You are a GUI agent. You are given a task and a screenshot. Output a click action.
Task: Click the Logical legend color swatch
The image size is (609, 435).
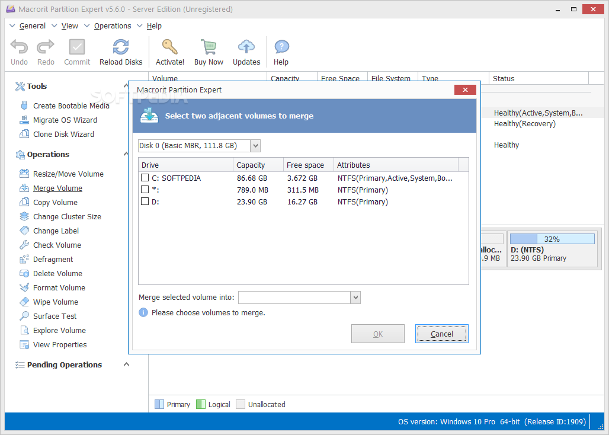(x=201, y=404)
